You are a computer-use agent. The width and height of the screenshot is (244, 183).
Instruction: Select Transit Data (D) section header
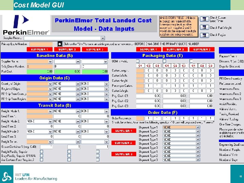(x=55, y=105)
